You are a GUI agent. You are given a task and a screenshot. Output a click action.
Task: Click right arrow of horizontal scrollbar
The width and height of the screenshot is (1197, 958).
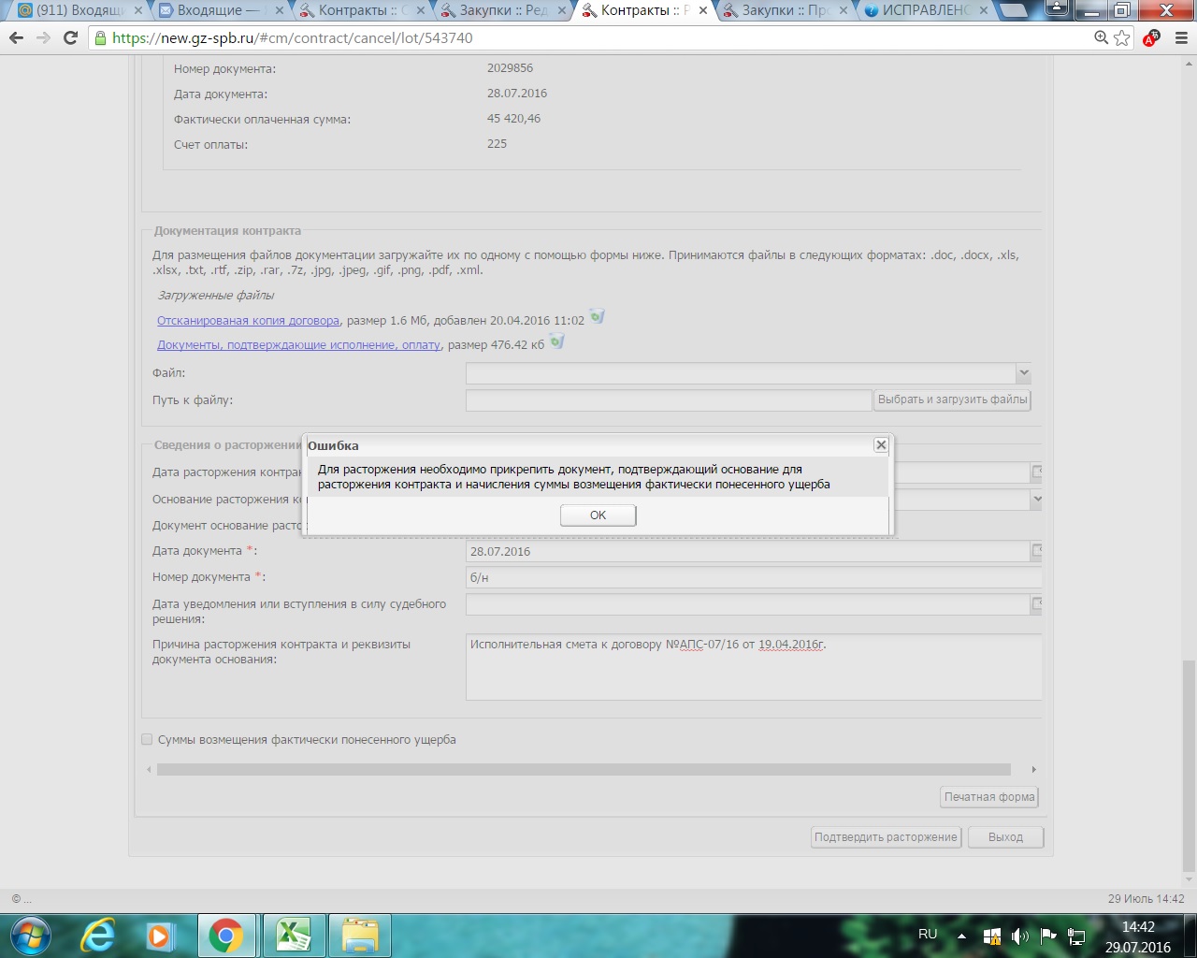point(1033,770)
